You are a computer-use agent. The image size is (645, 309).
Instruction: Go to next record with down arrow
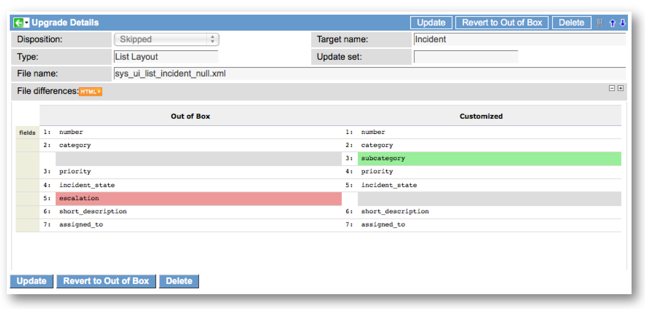(623, 23)
